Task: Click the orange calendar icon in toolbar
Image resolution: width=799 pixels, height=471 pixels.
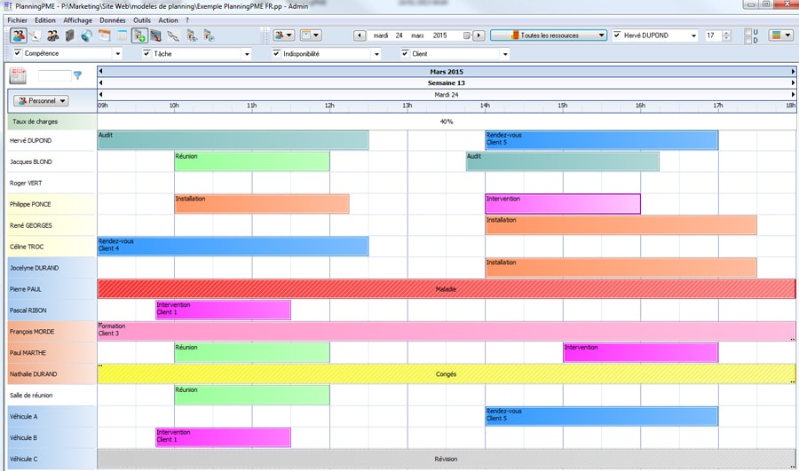Action: pos(104,36)
